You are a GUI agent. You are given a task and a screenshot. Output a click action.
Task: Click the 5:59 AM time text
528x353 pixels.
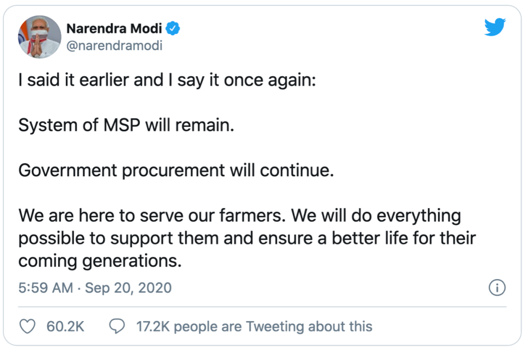coord(45,288)
